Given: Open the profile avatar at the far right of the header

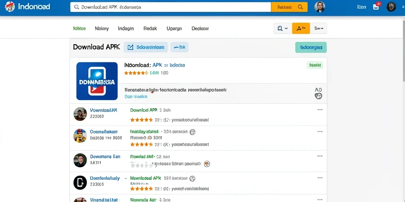Looking at the screenshot, I should [x=391, y=7].
